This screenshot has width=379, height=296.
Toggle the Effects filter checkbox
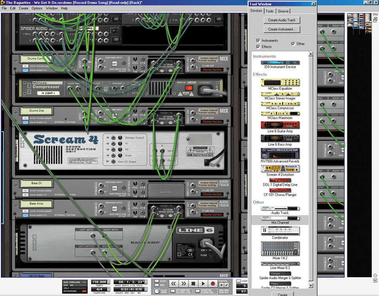(258, 47)
